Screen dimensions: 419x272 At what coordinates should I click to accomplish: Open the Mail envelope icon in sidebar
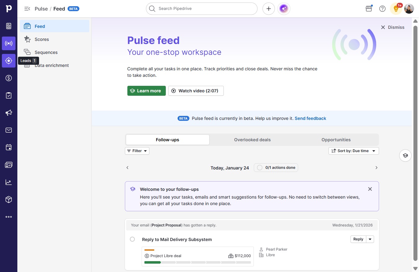tap(9, 130)
